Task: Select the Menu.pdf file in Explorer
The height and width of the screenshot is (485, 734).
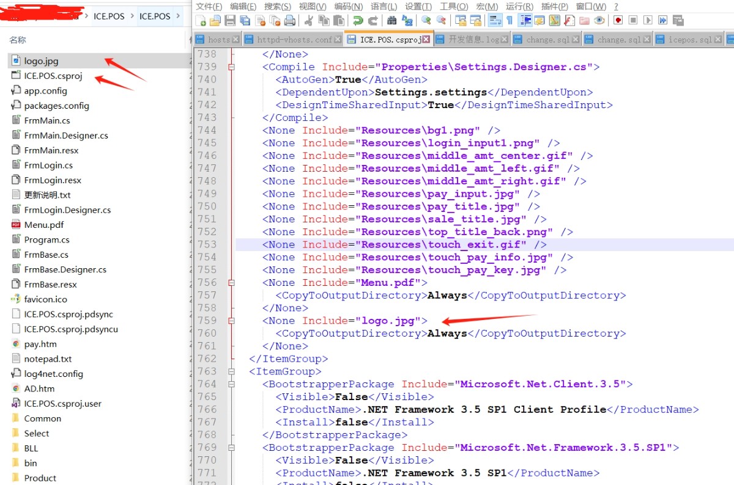Action: tap(43, 225)
